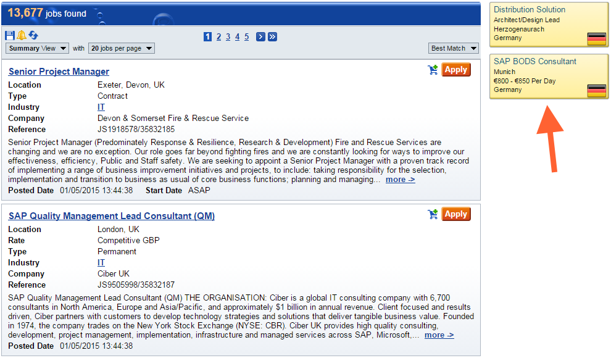
Task: Go to results page 5
Action: [x=246, y=37]
